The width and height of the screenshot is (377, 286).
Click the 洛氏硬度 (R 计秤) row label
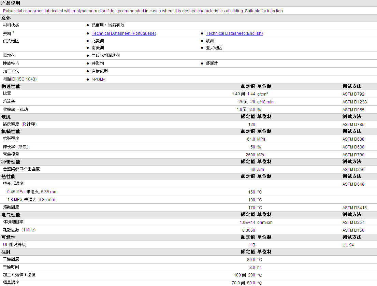click(x=20, y=124)
